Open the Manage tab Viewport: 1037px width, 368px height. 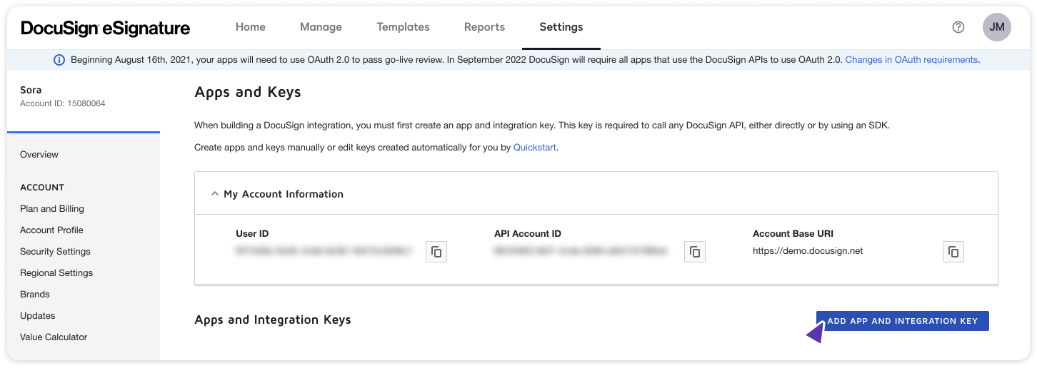click(x=321, y=27)
